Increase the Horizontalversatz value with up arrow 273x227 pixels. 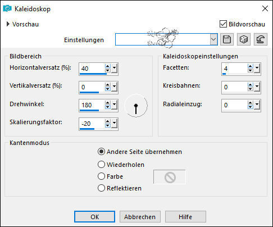coord(107,66)
